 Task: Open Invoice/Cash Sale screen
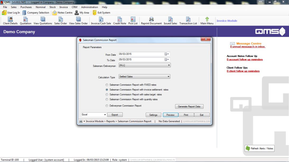(x=101, y=21)
